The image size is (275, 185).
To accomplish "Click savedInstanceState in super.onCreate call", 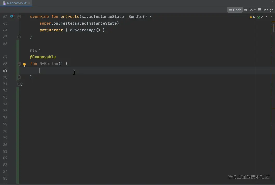I will coord(95,23).
